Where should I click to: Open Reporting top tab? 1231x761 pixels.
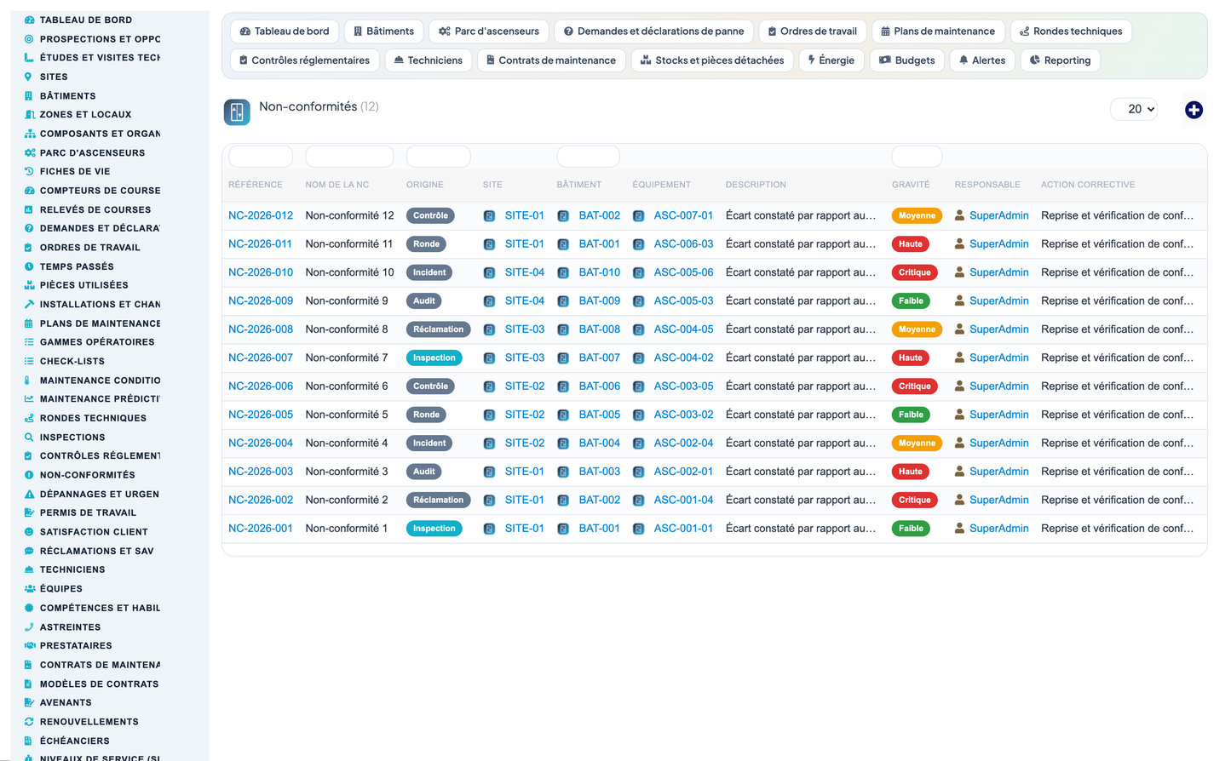pyautogui.click(x=1061, y=60)
